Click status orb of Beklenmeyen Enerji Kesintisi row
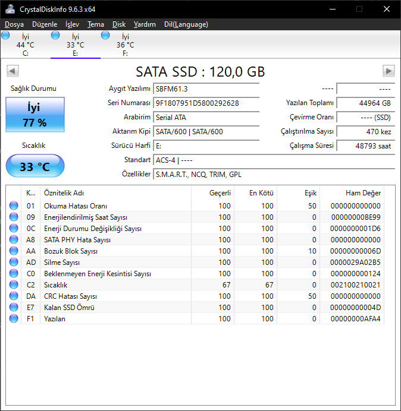The width and height of the screenshot is (401, 411). 14,273
